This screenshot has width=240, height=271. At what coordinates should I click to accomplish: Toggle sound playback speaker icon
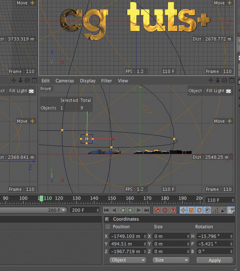point(223,210)
